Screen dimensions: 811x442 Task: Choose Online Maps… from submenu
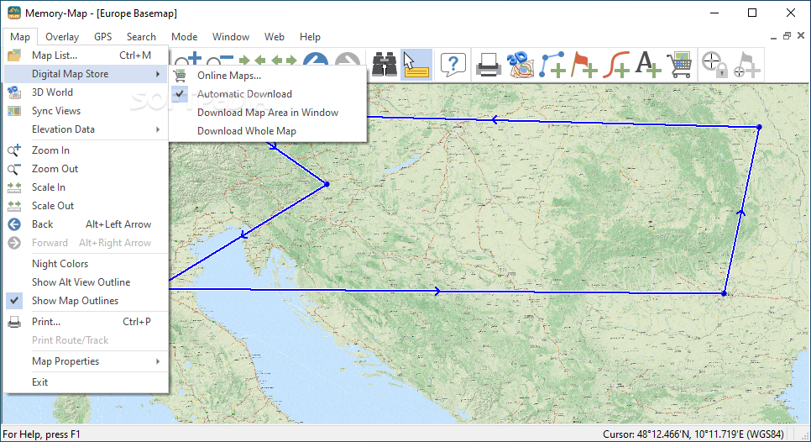pos(268,76)
